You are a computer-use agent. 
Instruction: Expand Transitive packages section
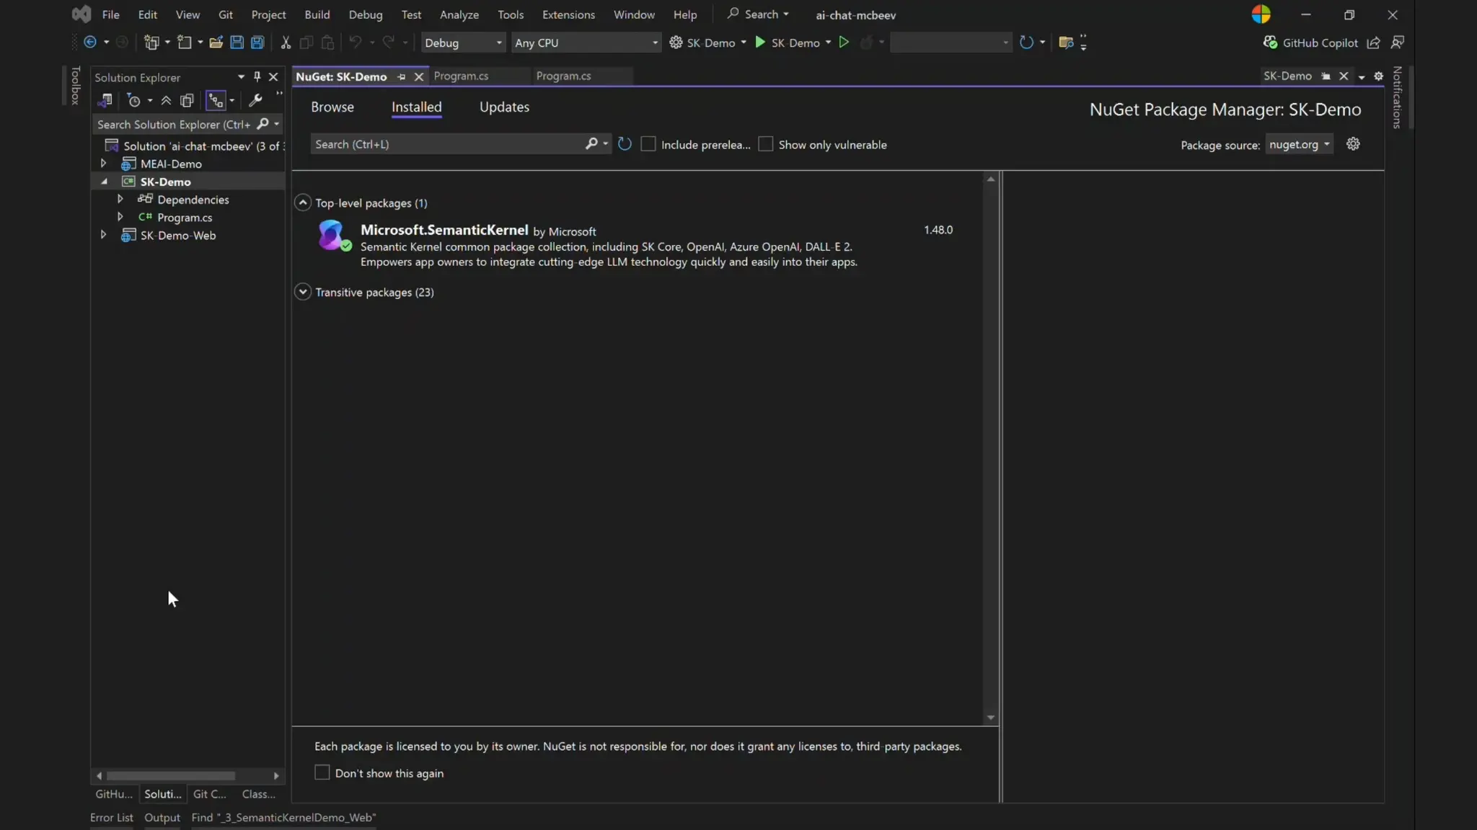[303, 292]
